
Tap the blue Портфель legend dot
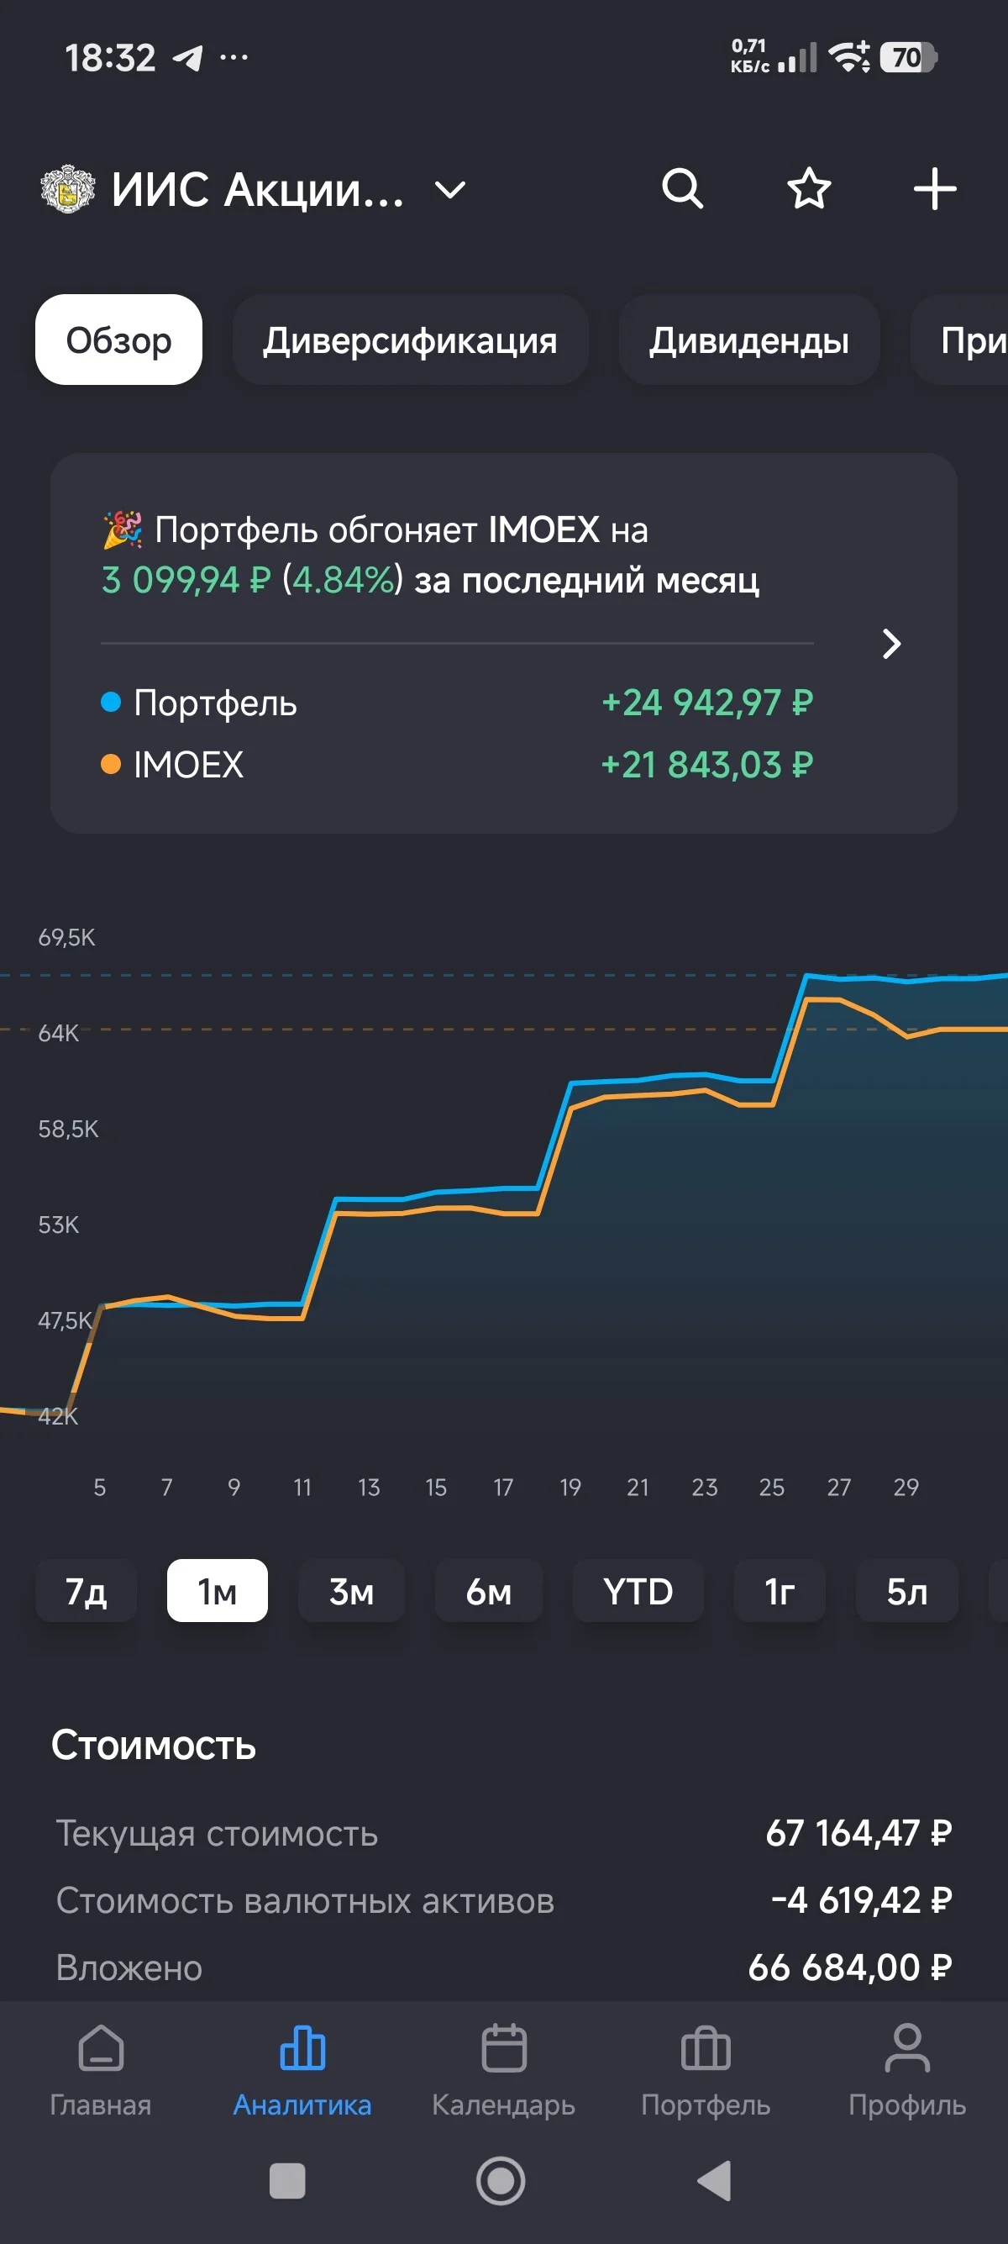[x=111, y=702]
